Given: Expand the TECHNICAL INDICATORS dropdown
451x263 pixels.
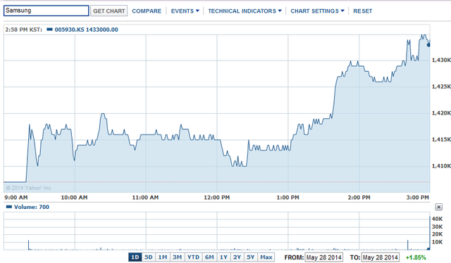Looking at the screenshot, I should (x=245, y=11).
